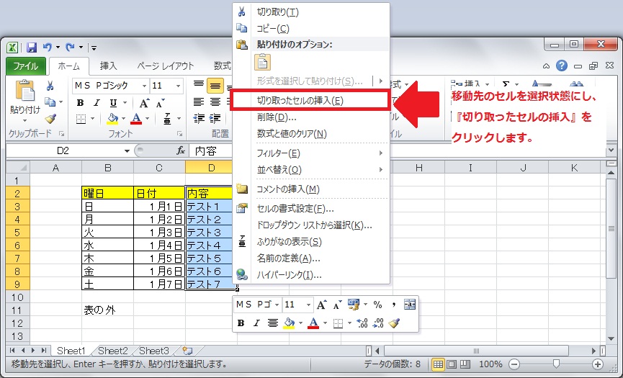Open the Font dialog launcher in フォント group
Image resolution: width=623 pixels, height=378 pixels.
(179, 134)
